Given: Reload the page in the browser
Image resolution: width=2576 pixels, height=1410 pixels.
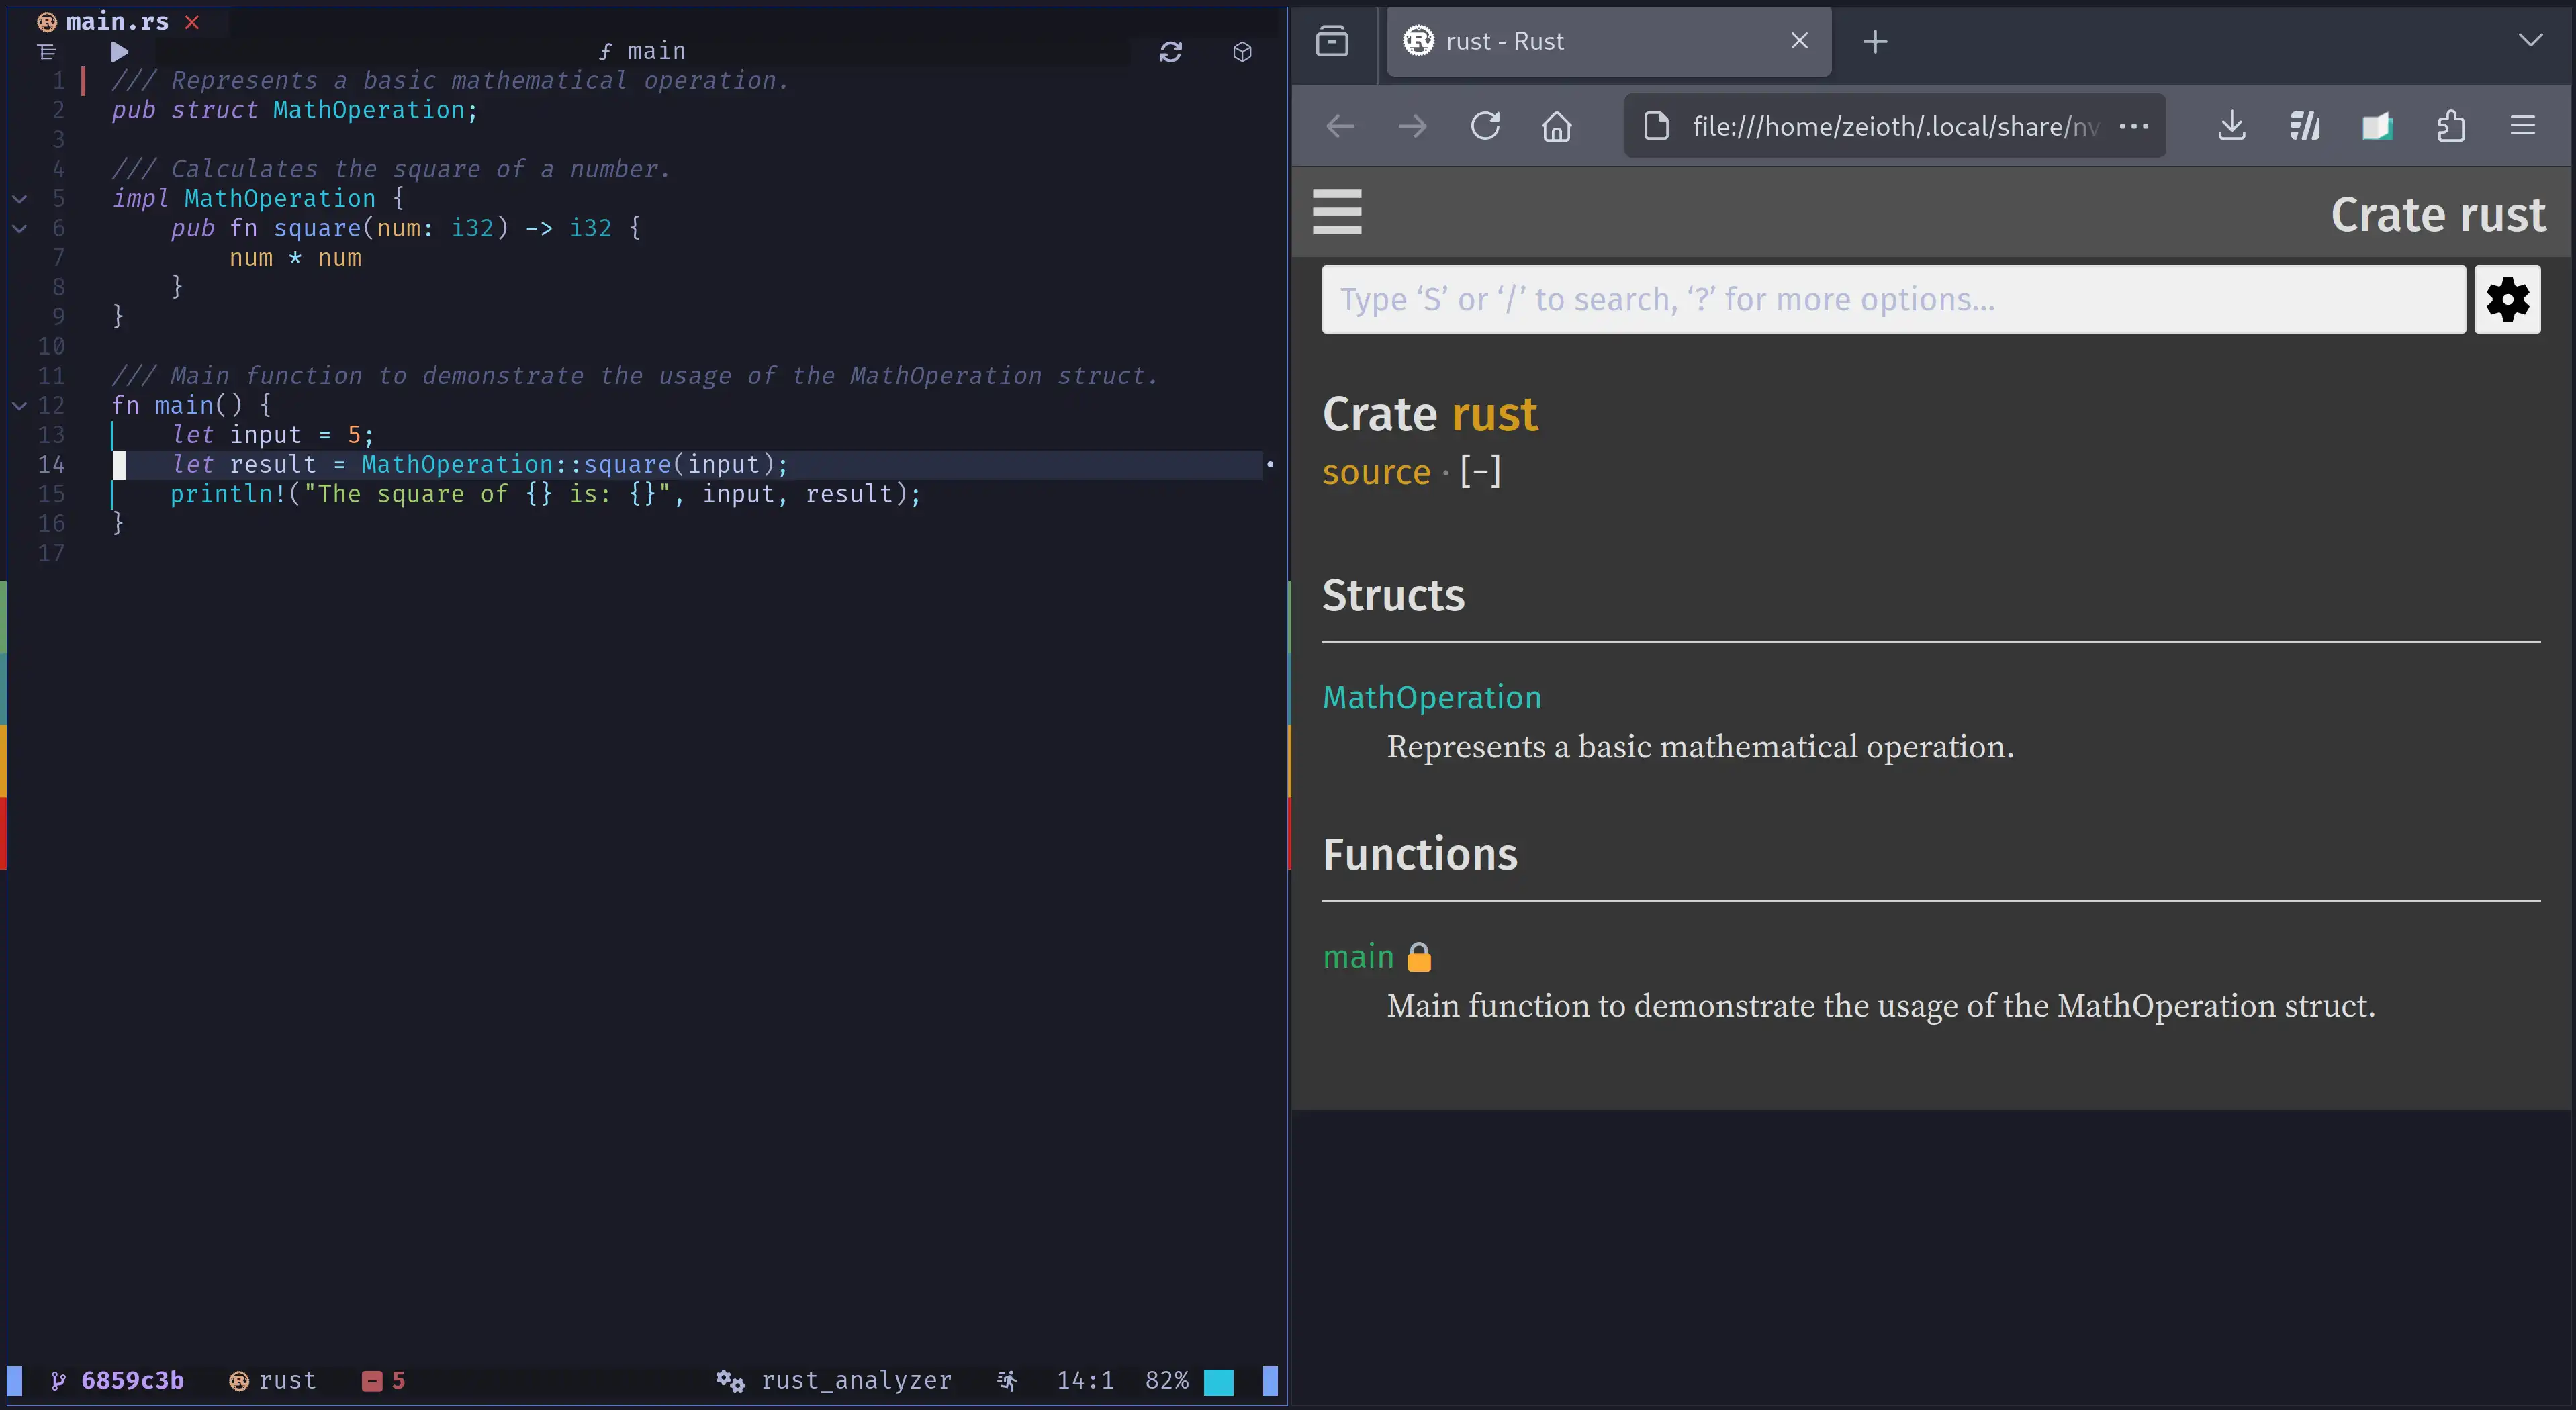Looking at the screenshot, I should point(1485,126).
